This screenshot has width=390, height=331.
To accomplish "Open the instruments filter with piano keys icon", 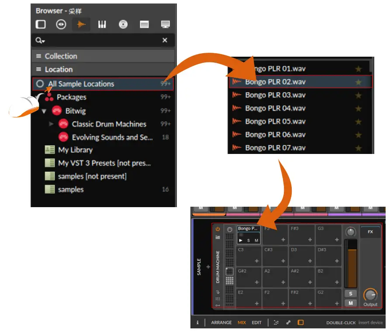I will [x=102, y=24].
